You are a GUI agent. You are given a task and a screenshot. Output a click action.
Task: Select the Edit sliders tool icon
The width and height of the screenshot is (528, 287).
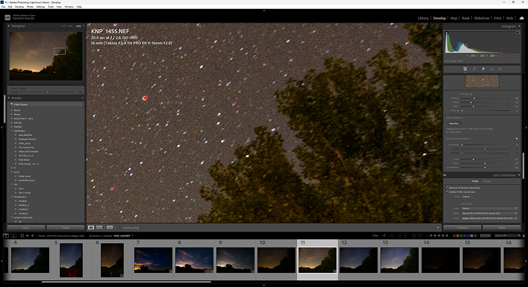pyautogui.click(x=465, y=69)
